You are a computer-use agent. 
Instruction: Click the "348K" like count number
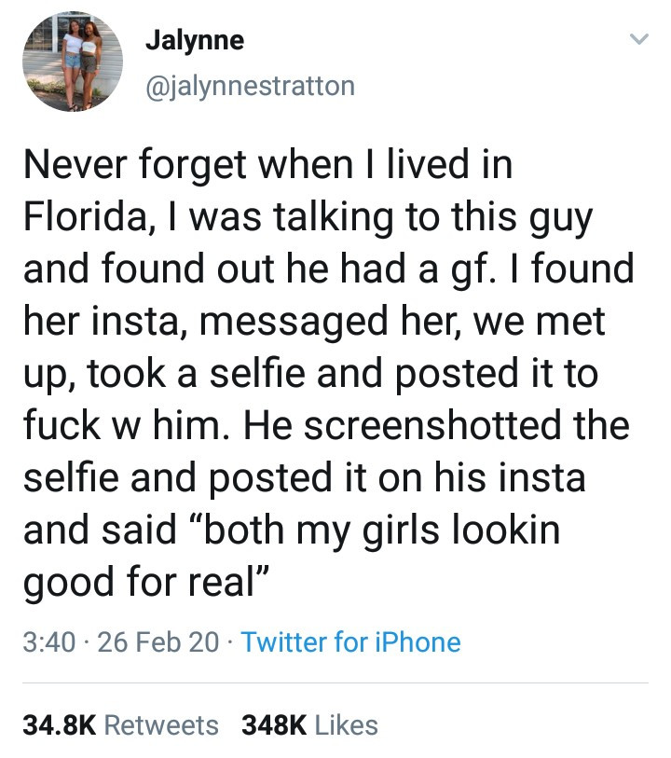[x=273, y=724]
